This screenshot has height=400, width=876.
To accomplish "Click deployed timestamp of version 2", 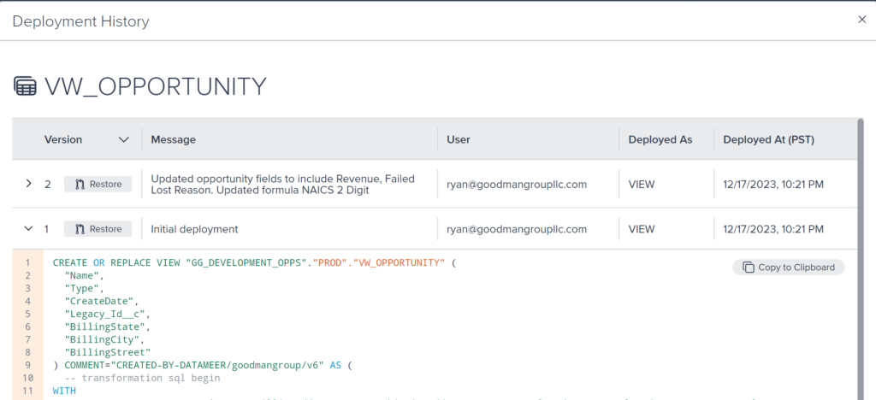I will 773,184.
